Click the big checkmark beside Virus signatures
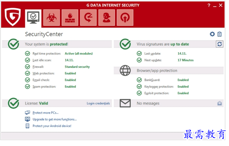The width and height of the screenshot is (229, 146). [x=125, y=44]
